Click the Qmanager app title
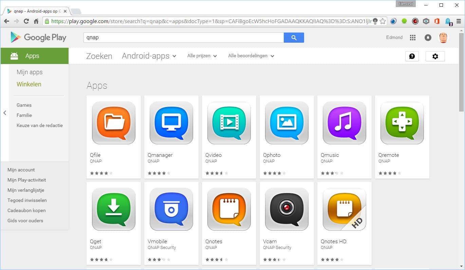 click(x=160, y=155)
